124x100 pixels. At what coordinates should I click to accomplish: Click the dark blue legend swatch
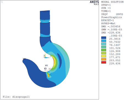(x=104, y=38)
